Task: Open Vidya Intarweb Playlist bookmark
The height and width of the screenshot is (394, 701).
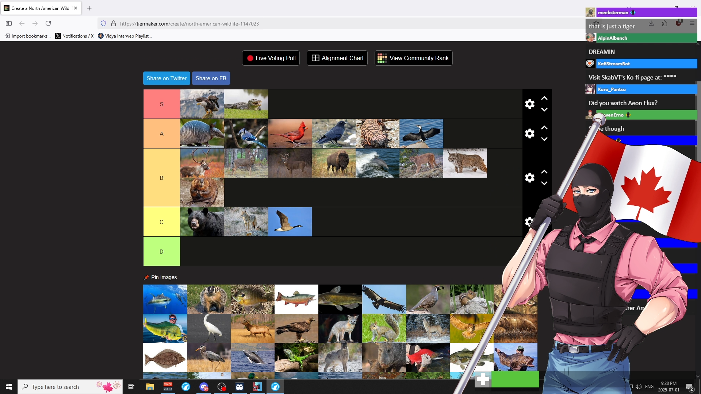Action: [x=125, y=36]
